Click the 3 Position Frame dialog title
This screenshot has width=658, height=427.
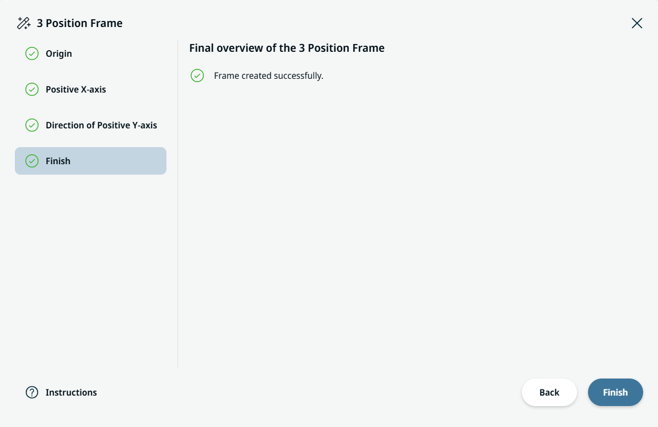80,23
